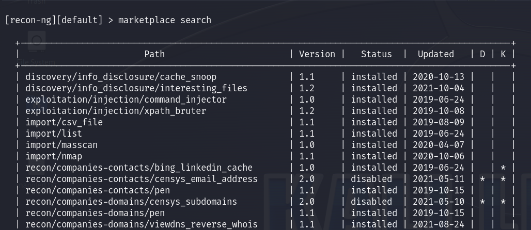Click version 1.0 in command_injector row
Viewport: 531px width, 230px height.
307,100
